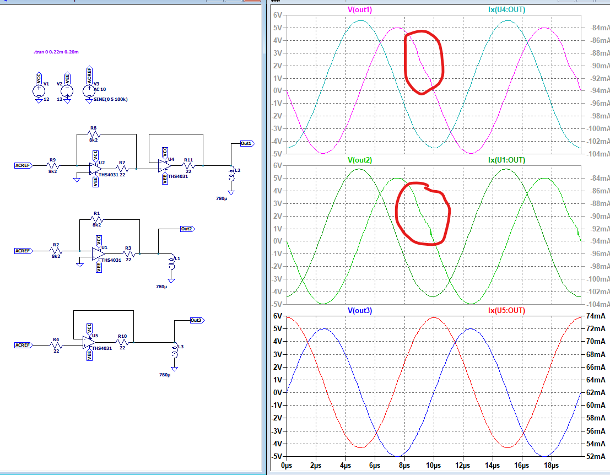Click the SINE(0 5 100k) source value text
This screenshot has height=475, width=610.
click(x=110, y=100)
